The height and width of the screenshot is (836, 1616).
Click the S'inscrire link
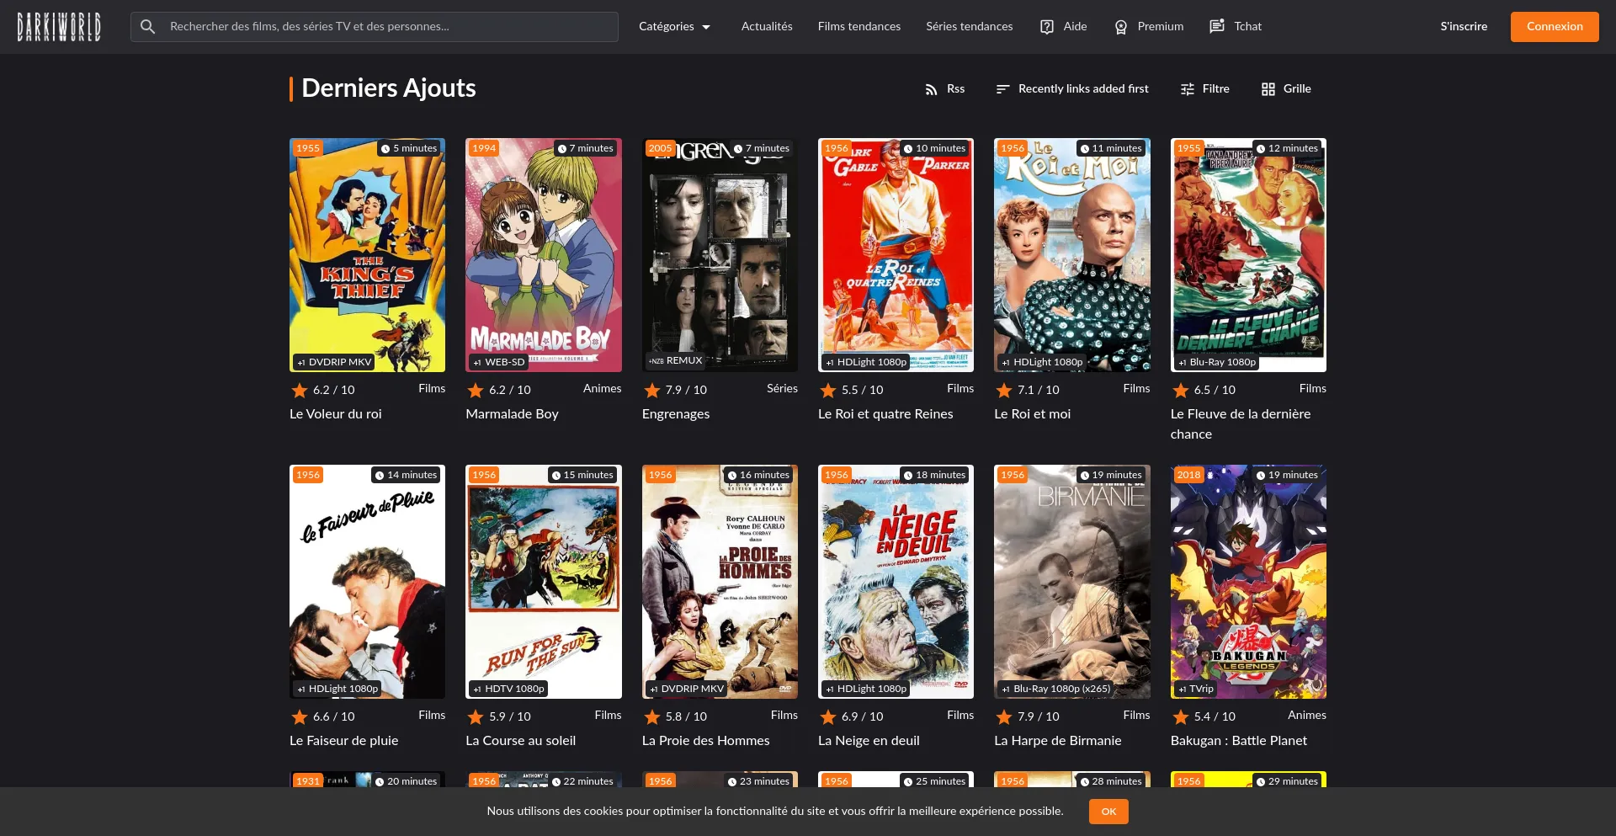(1464, 27)
